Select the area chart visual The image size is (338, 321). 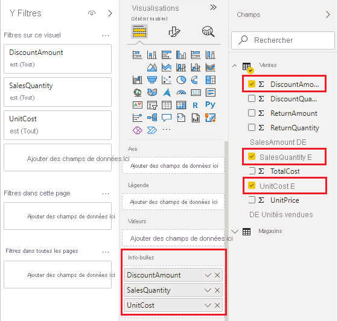pos(152,68)
